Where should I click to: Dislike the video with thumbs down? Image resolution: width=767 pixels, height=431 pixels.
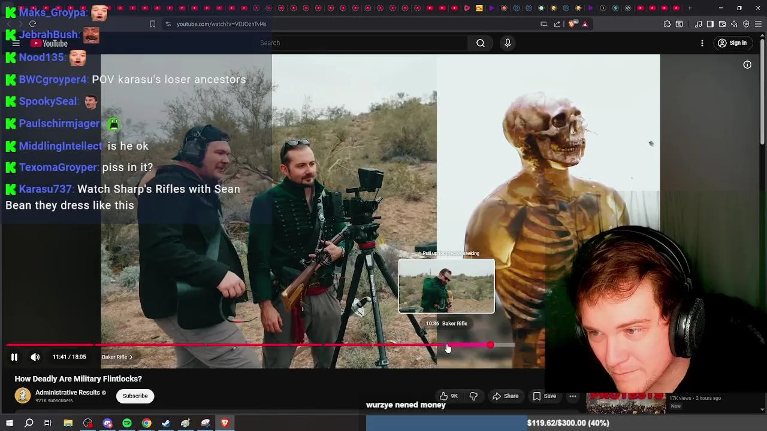[x=473, y=396]
